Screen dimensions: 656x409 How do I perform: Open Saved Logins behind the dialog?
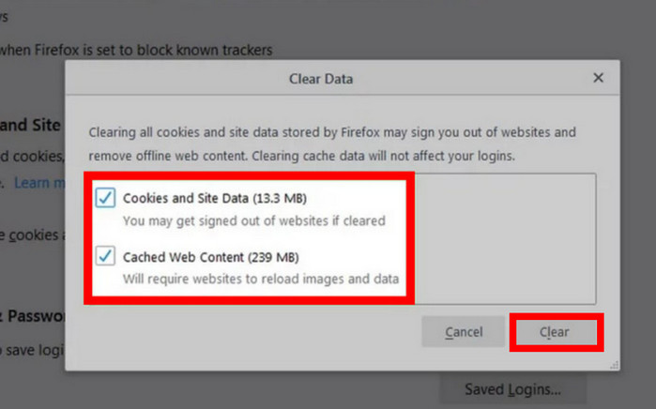pyautogui.click(x=512, y=388)
